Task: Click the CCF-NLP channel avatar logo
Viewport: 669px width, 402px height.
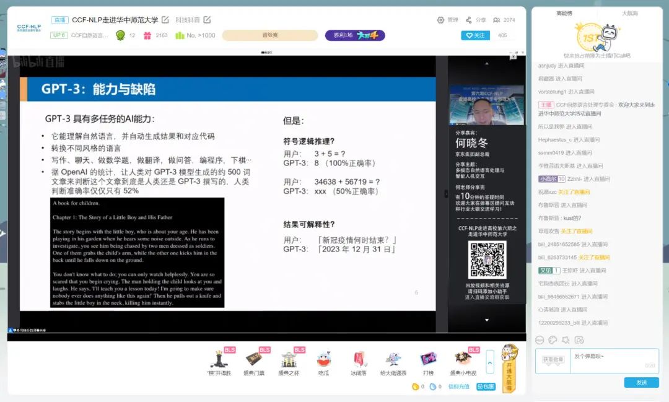Action: point(29,28)
